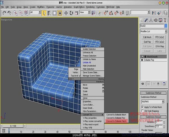Click Make Unique icon under modifier stack
The height and width of the screenshot is (137, 169).
154,84
